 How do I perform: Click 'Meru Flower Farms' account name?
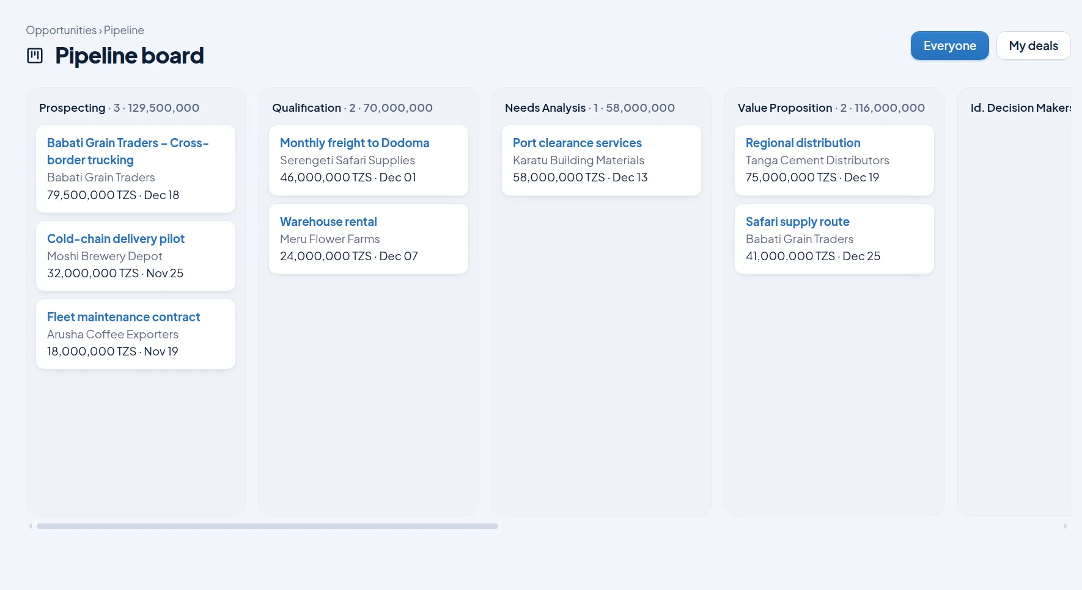329,239
